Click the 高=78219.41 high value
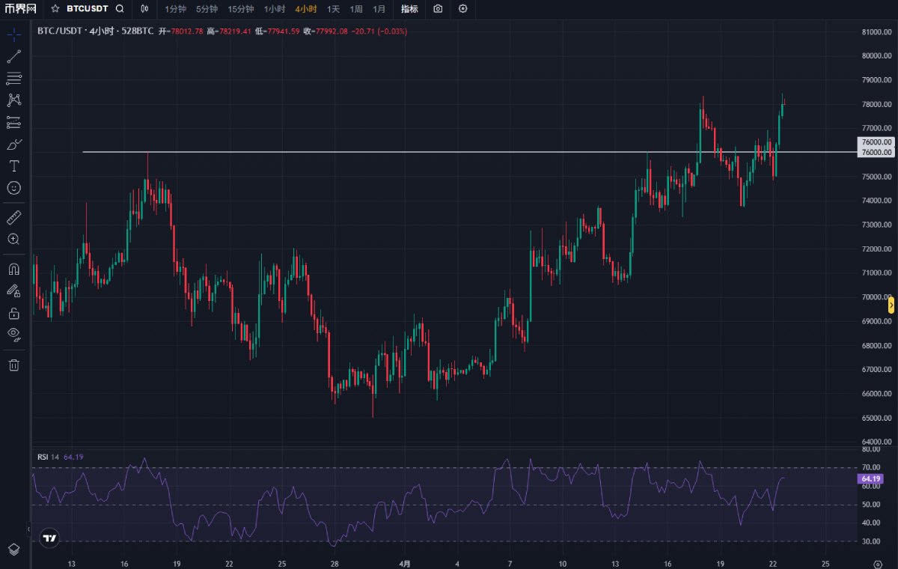The width and height of the screenshot is (898, 569). click(227, 31)
